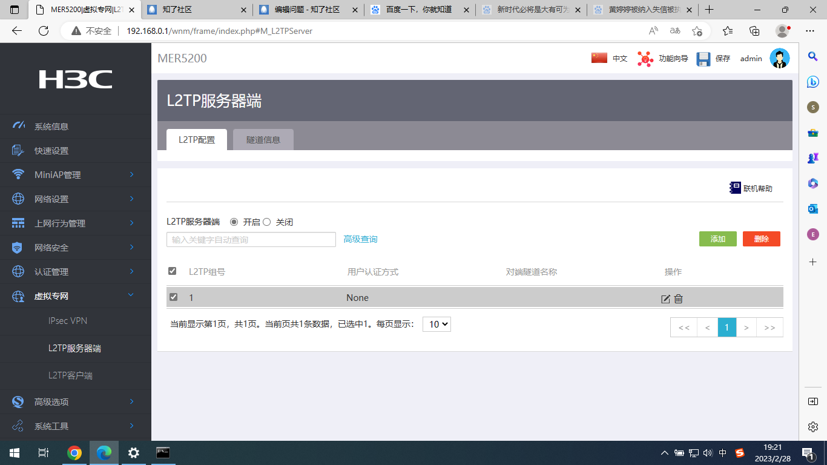Switch to the 隧道信息 tab

(x=263, y=139)
